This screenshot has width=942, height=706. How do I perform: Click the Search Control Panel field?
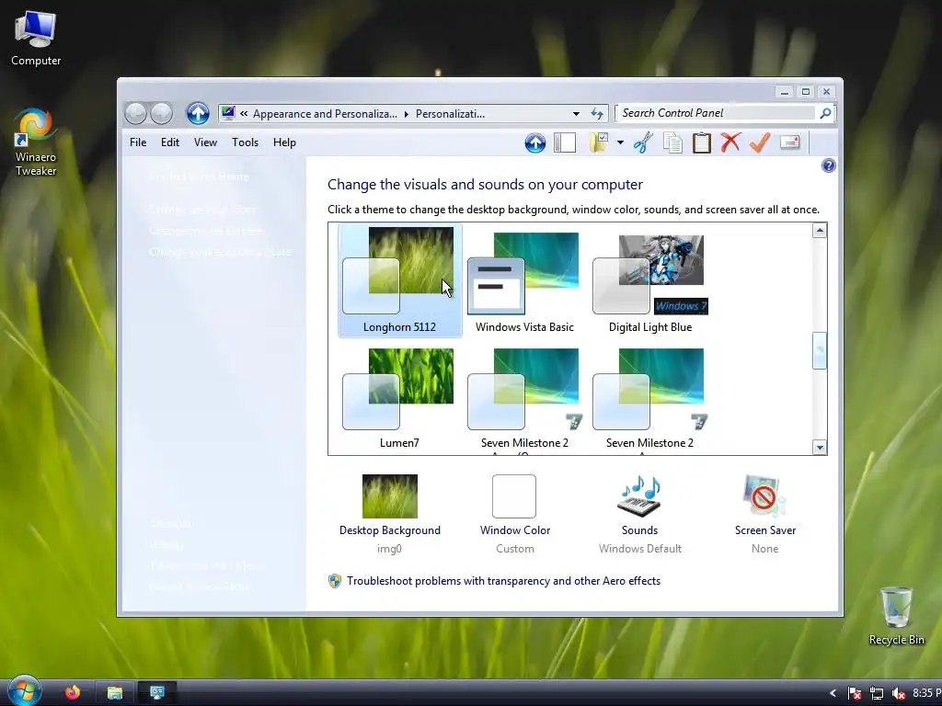[717, 113]
